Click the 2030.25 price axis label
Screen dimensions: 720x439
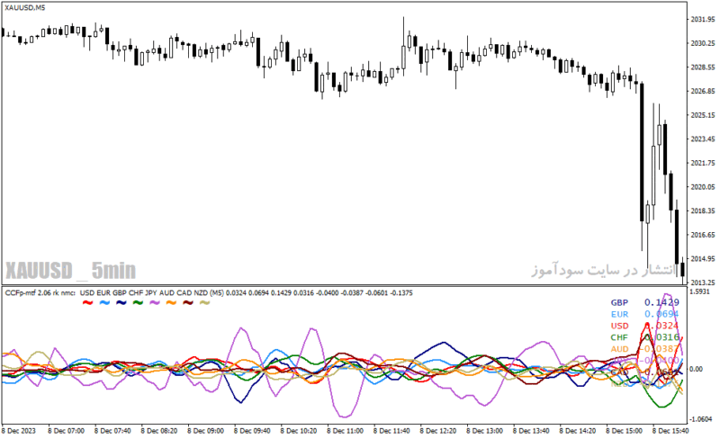703,43
